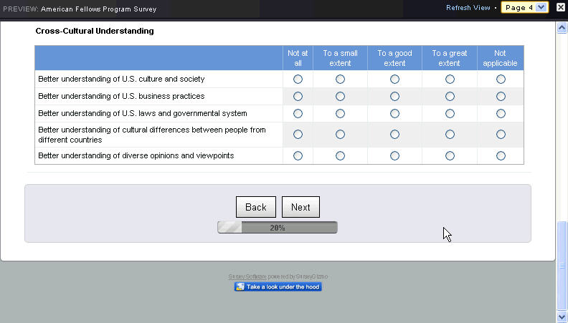568x323 pixels.
Task: Select 'To a great extent' for laws and governmental system
Action: click(450, 114)
